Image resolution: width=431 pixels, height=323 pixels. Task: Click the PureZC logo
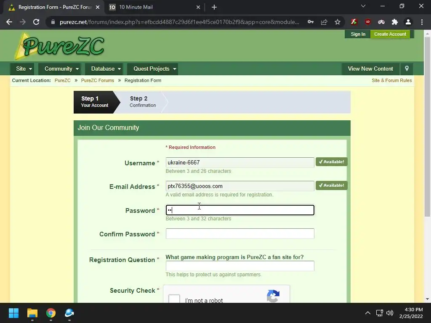pos(60,46)
